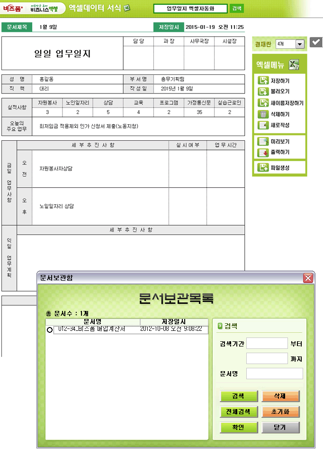Click the green icon next to 검색 heading
This screenshot has height=456, width=323.
click(x=220, y=326)
